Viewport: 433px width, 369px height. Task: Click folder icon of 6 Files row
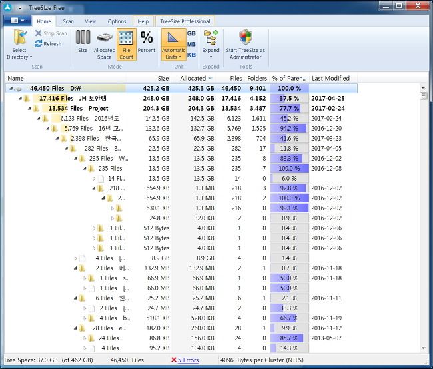point(83,298)
